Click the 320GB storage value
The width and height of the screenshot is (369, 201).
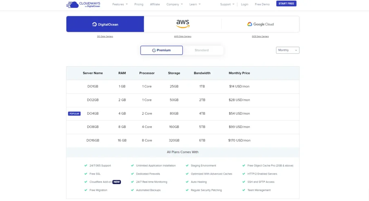tap(174, 140)
